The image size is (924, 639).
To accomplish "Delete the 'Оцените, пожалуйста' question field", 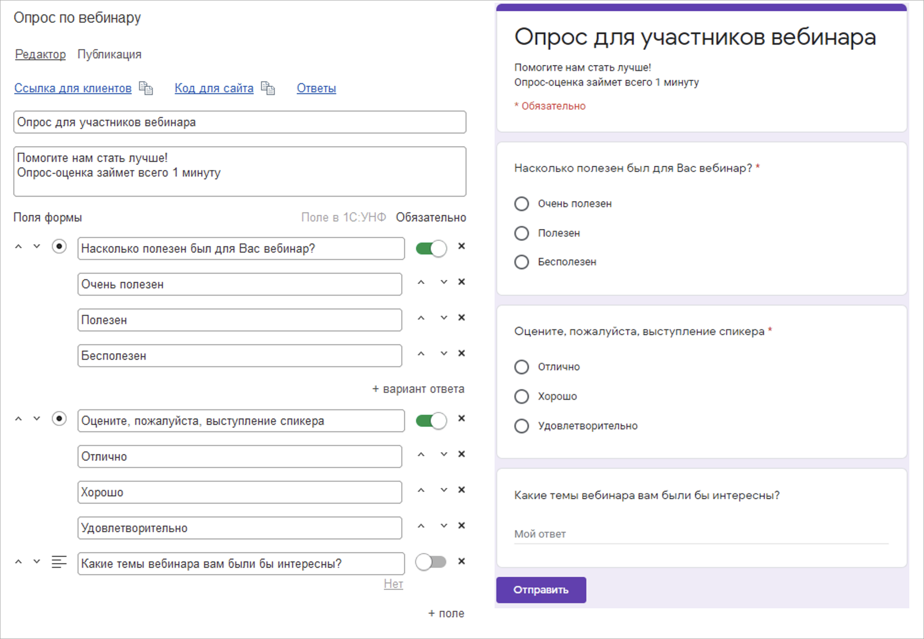I will point(462,419).
